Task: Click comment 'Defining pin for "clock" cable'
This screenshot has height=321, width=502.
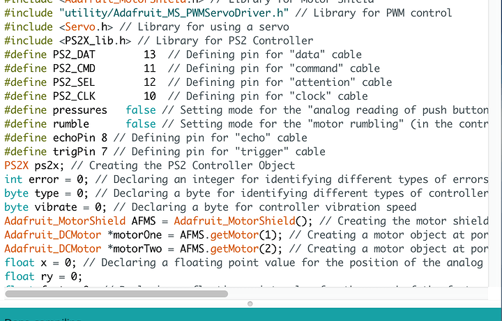Action: coord(268,96)
